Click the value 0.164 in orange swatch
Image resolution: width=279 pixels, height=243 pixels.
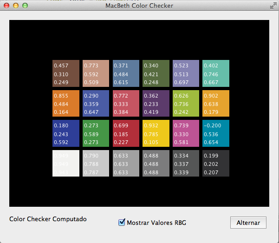(x=61, y=112)
